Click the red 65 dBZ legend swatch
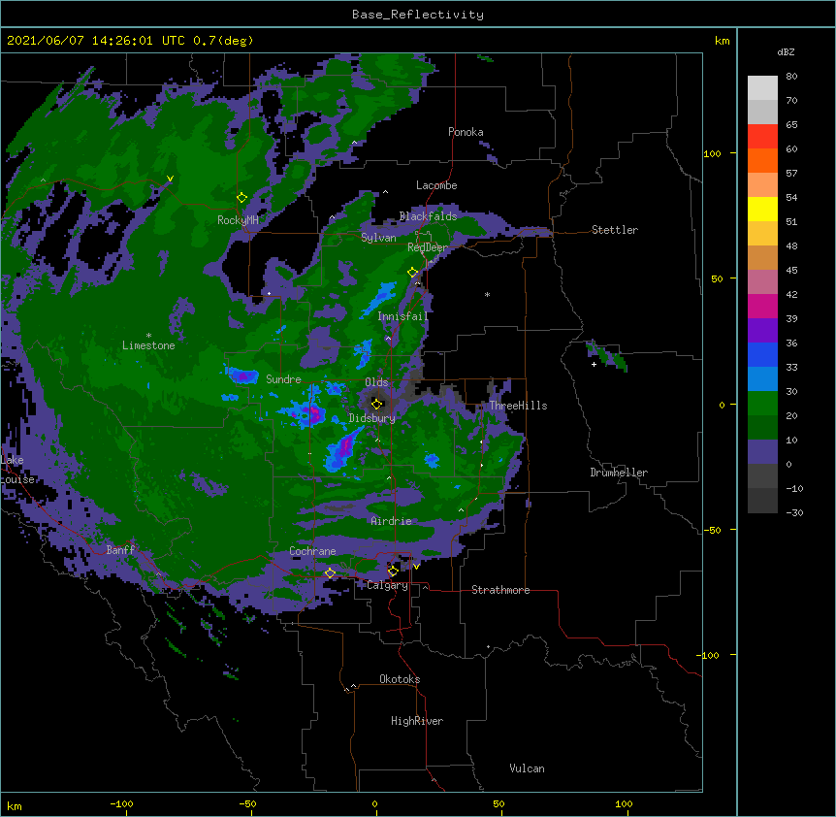The image size is (836, 817). pos(762,137)
